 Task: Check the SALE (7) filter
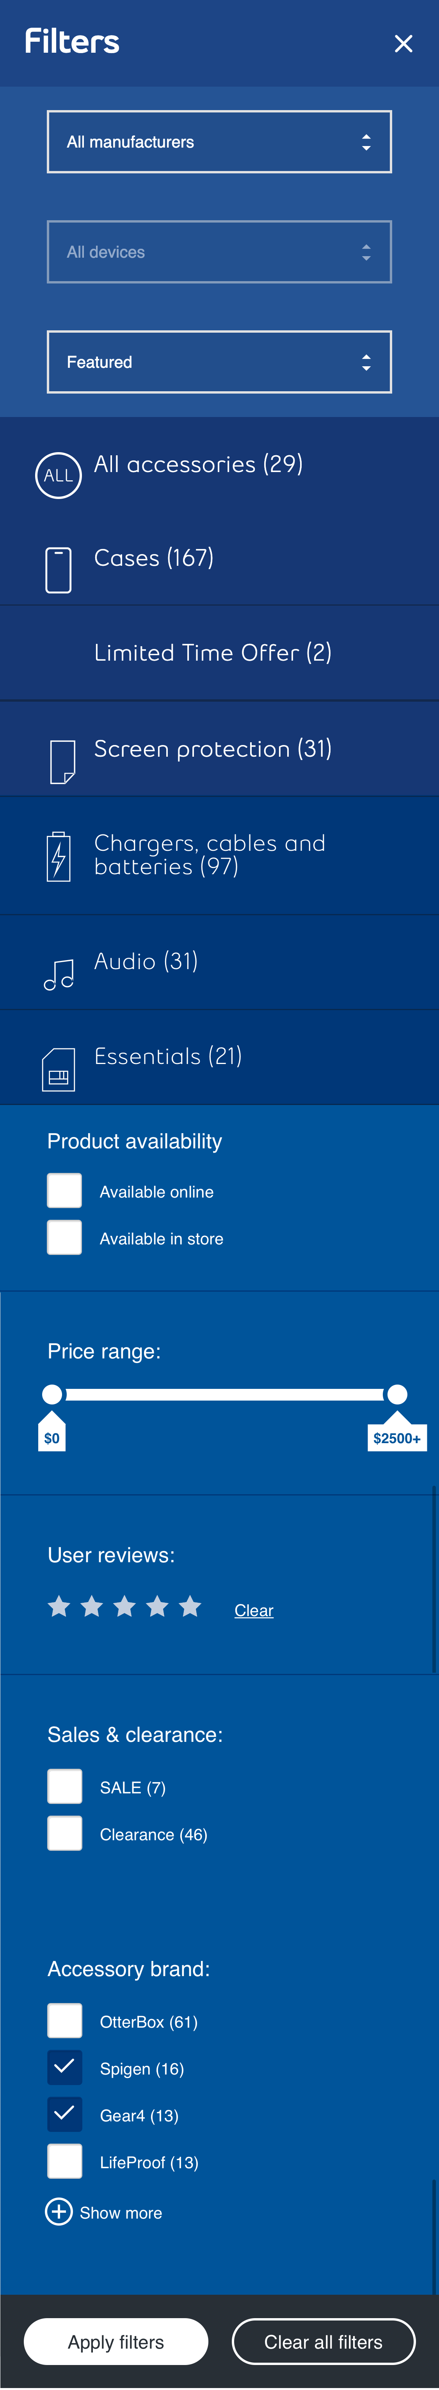[x=64, y=1786]
